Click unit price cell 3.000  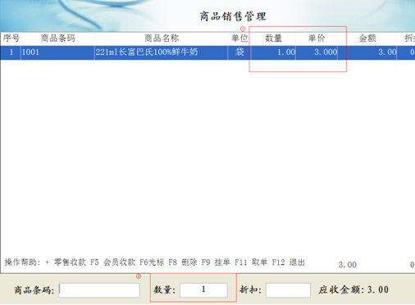(x=317, y=52)
